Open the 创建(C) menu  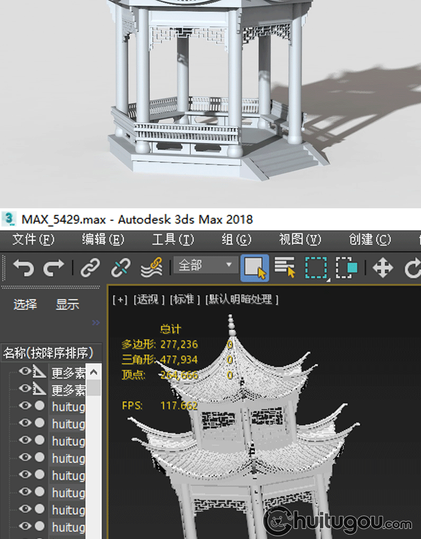coord(370,240)
